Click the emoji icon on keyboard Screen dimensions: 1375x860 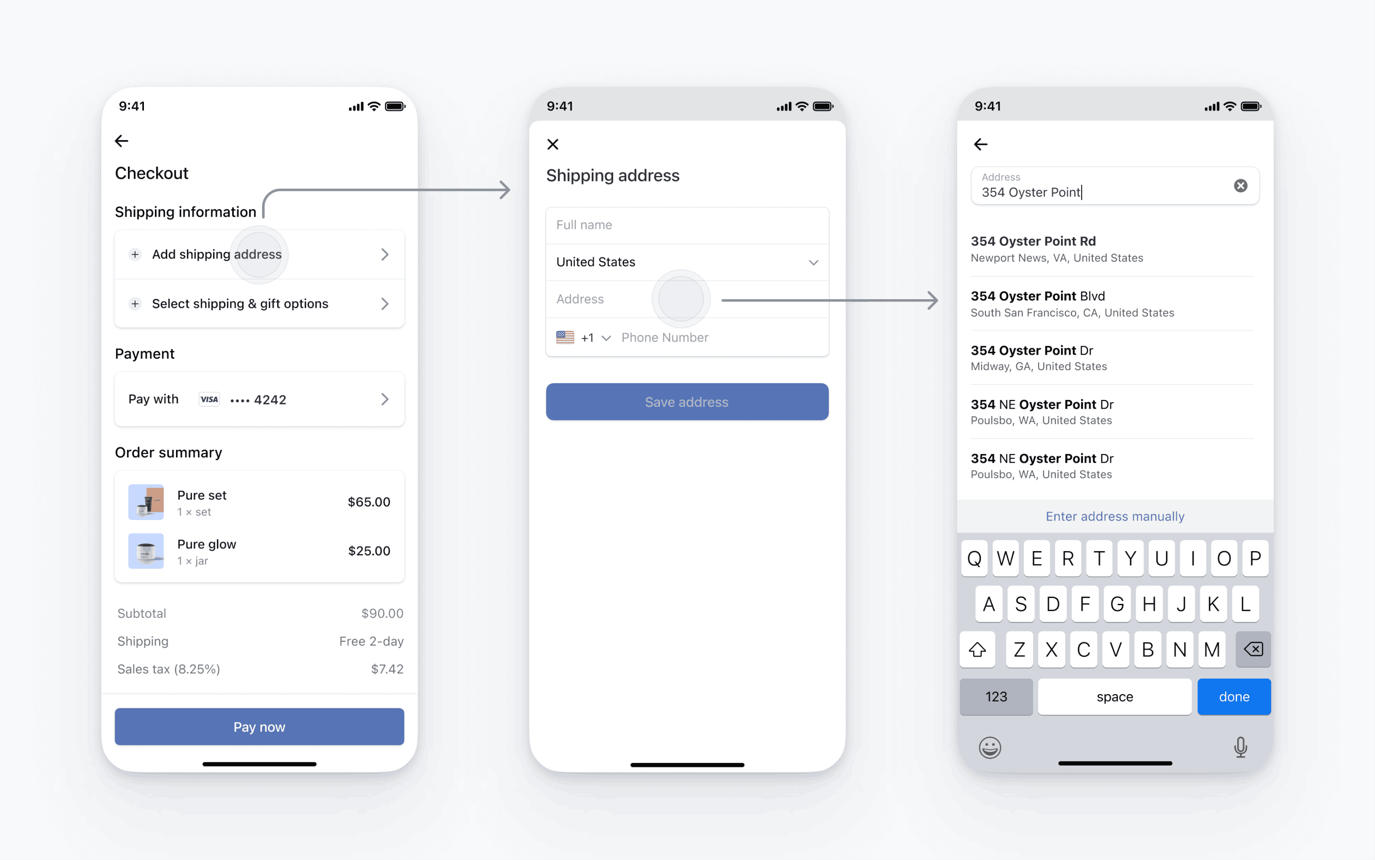[x=990, y=746]
